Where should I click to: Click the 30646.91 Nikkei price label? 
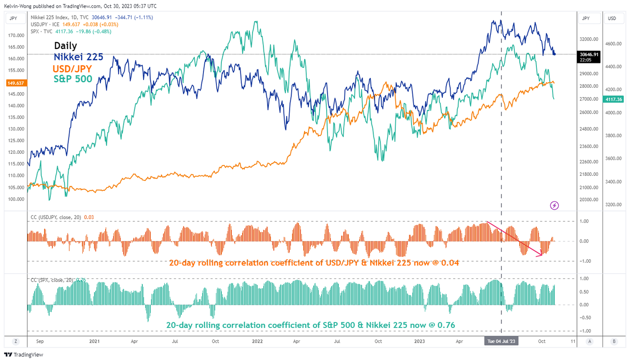(589, 54)
